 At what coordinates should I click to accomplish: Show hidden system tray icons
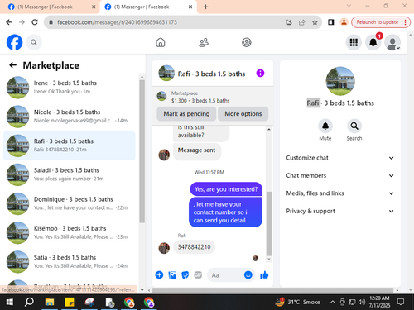333,303
